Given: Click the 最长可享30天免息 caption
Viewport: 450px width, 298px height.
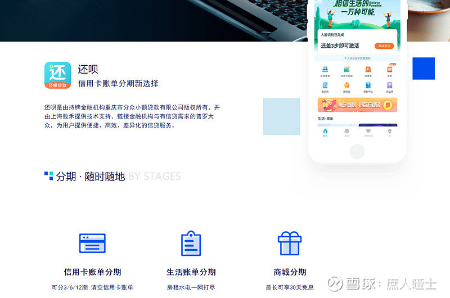Looking at the screenshot, I should 290,287.
